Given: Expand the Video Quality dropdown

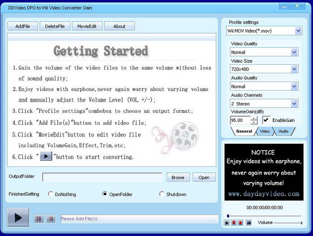Looking at the screenshot, I should click(294, 52).
